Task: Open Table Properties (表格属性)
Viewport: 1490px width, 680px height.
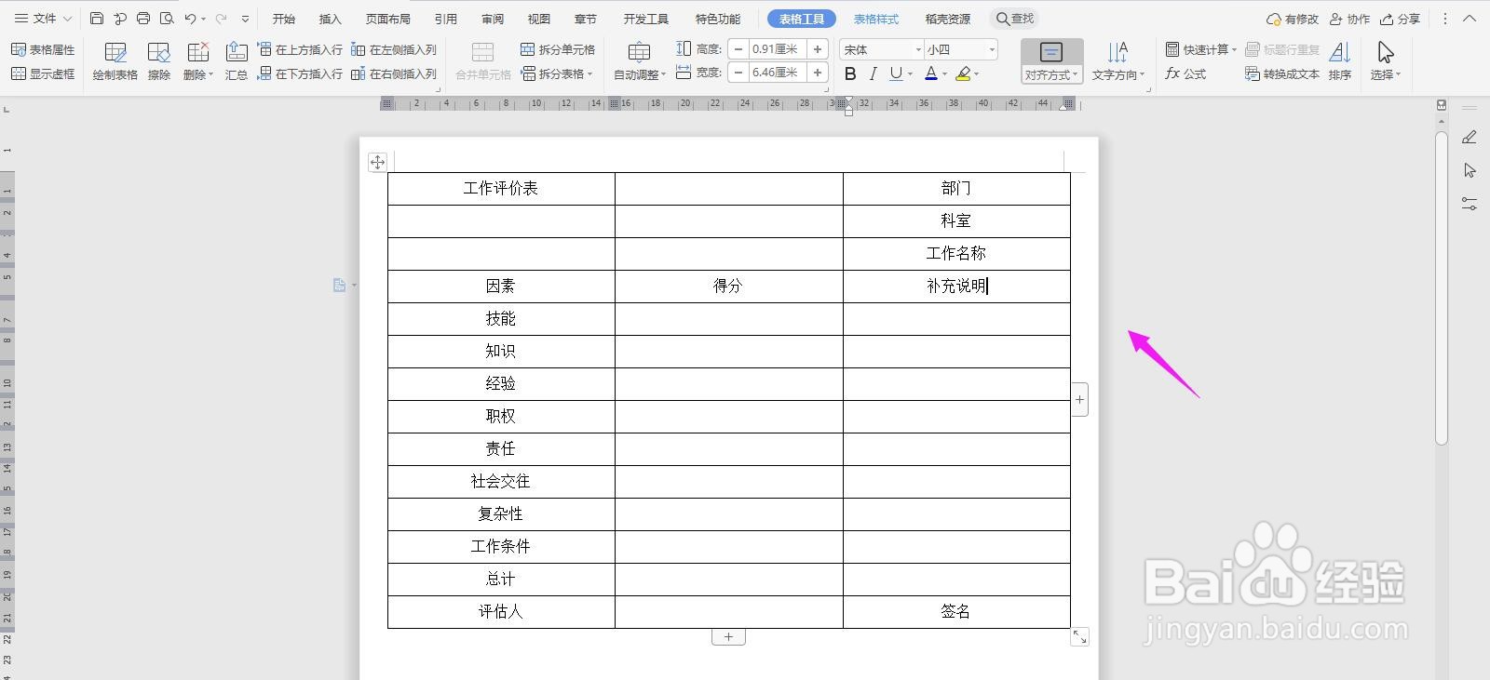Action: pos(43,49)
